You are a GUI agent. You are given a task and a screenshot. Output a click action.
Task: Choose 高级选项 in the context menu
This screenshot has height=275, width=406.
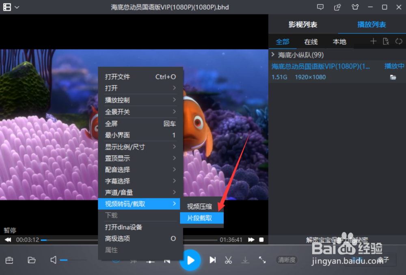click(x=140, y=238)
